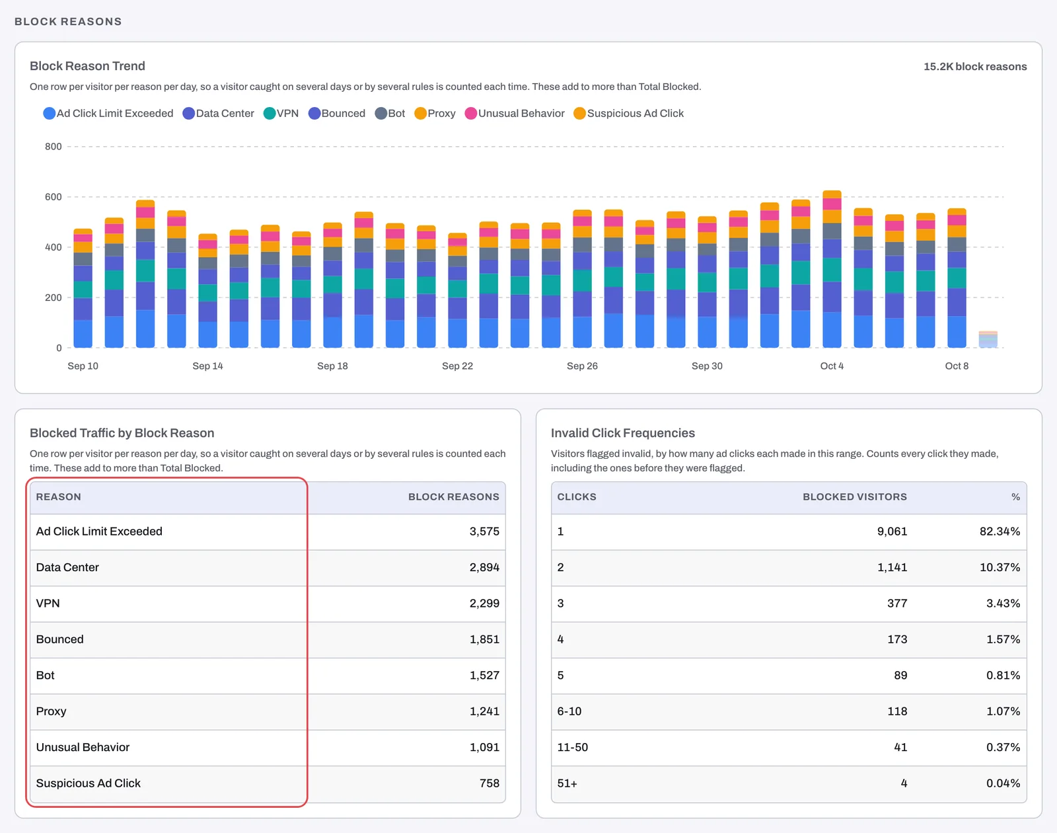Select the Proxy row in the table

268,711
